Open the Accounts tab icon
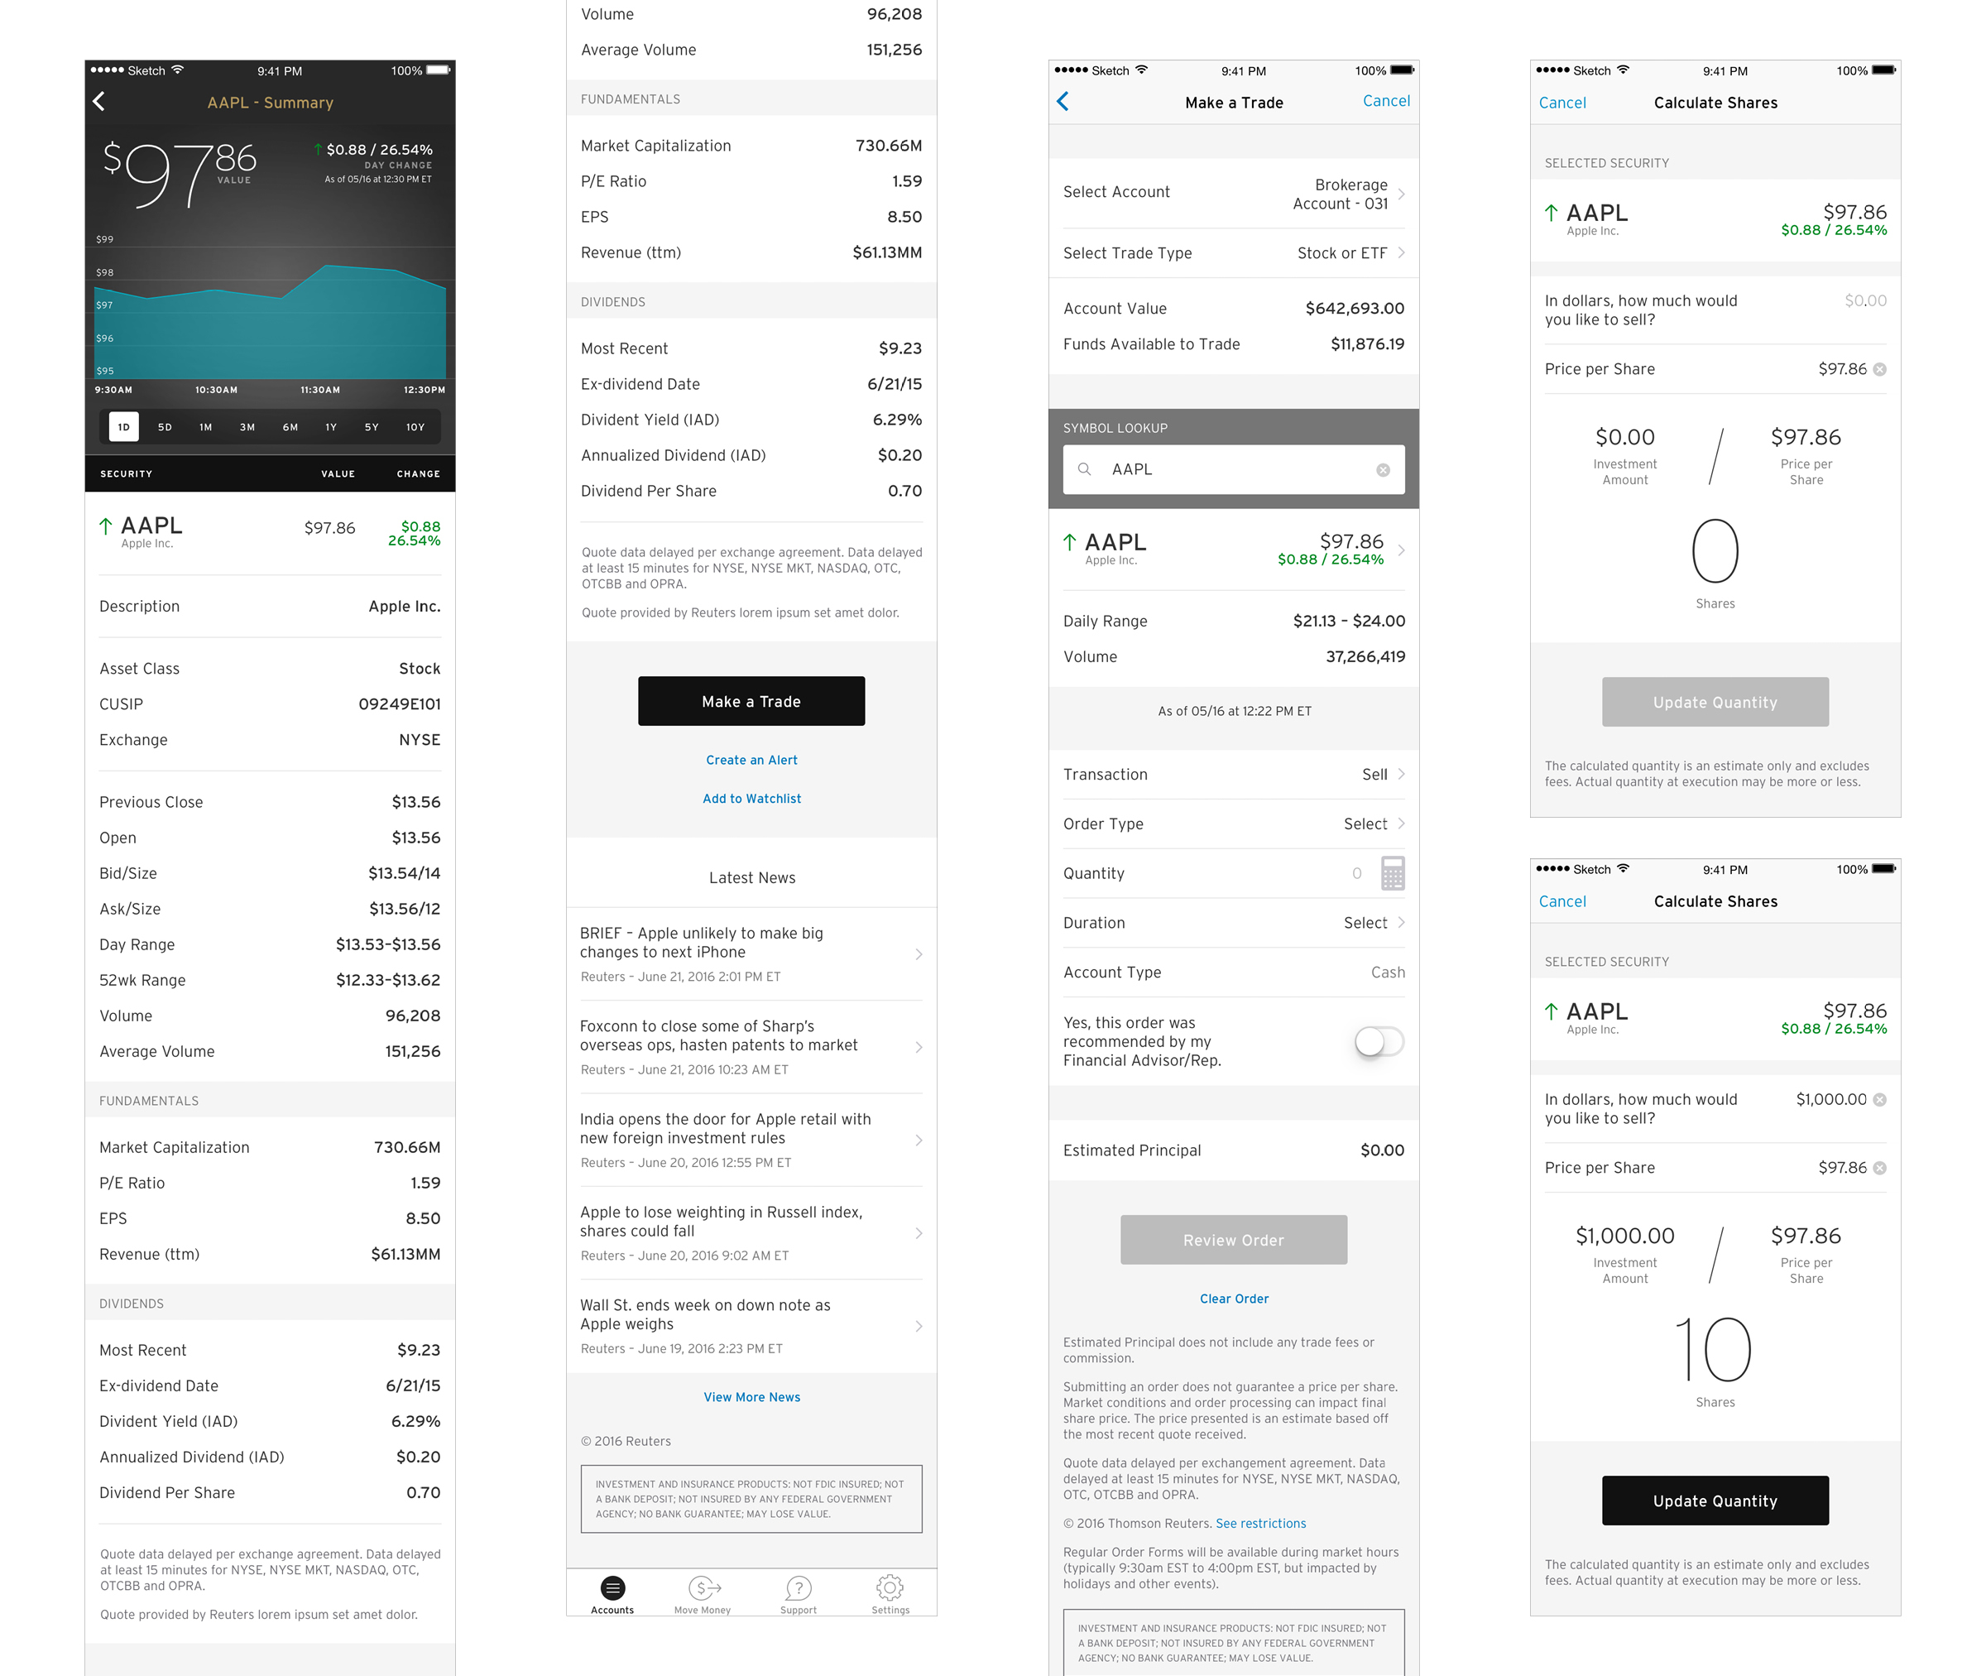This screenshot has width=1986, height=1676. click(612, 1594)
